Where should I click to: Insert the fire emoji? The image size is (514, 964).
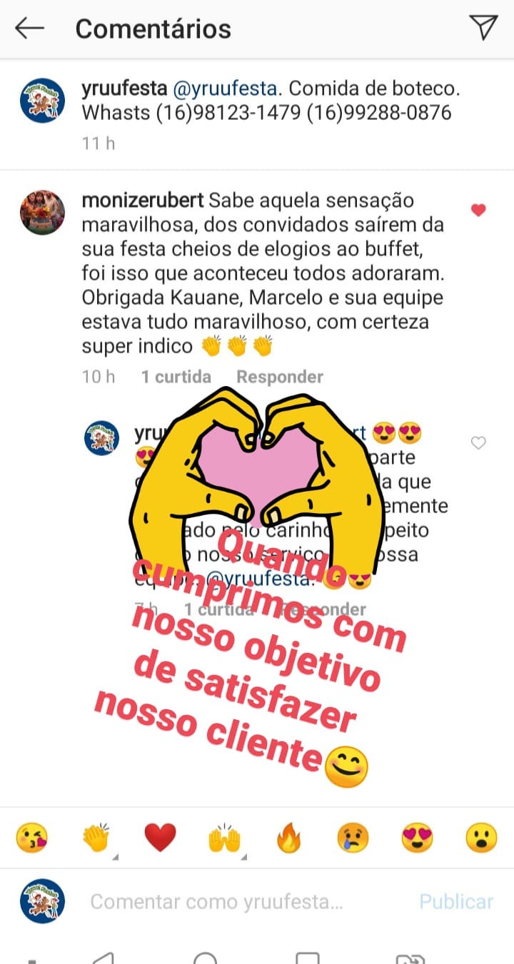pyautogui.click(x=288, y=838)
